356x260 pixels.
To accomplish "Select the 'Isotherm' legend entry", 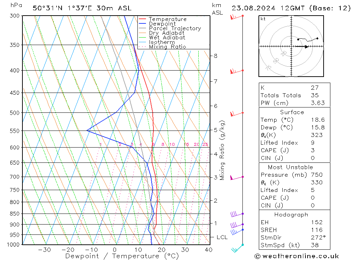I will pos(157,42).
